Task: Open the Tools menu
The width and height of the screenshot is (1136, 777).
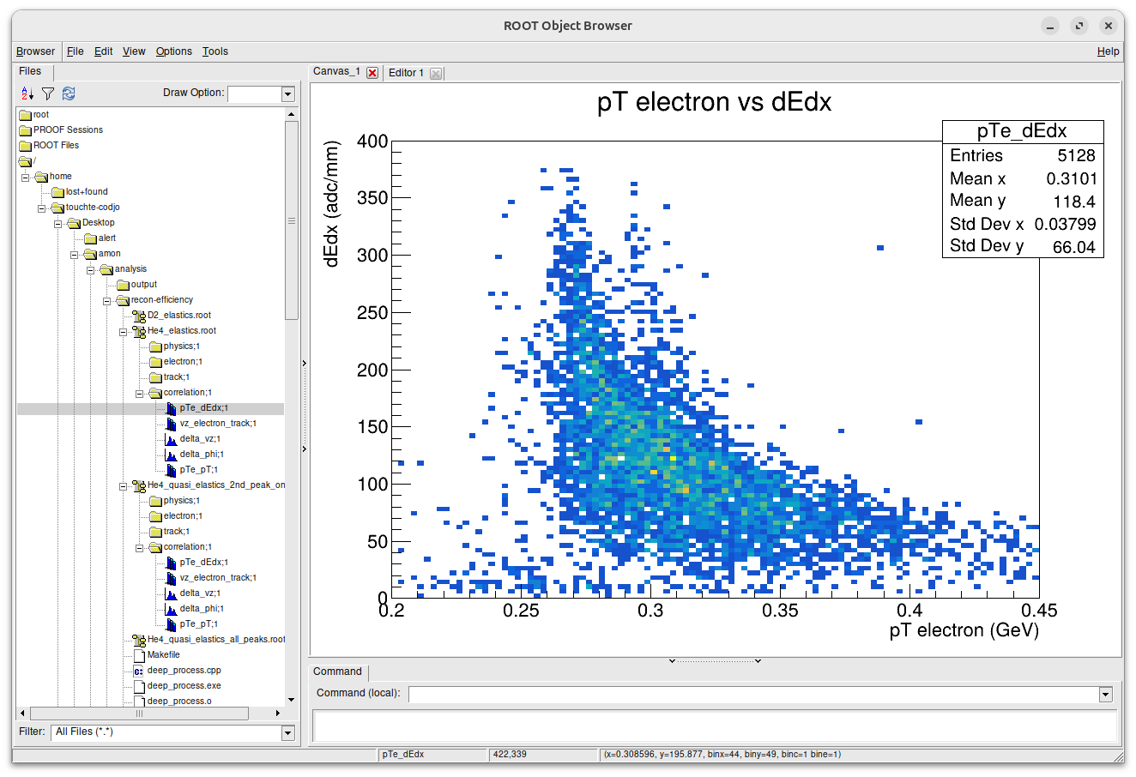Action: (215, 51)
